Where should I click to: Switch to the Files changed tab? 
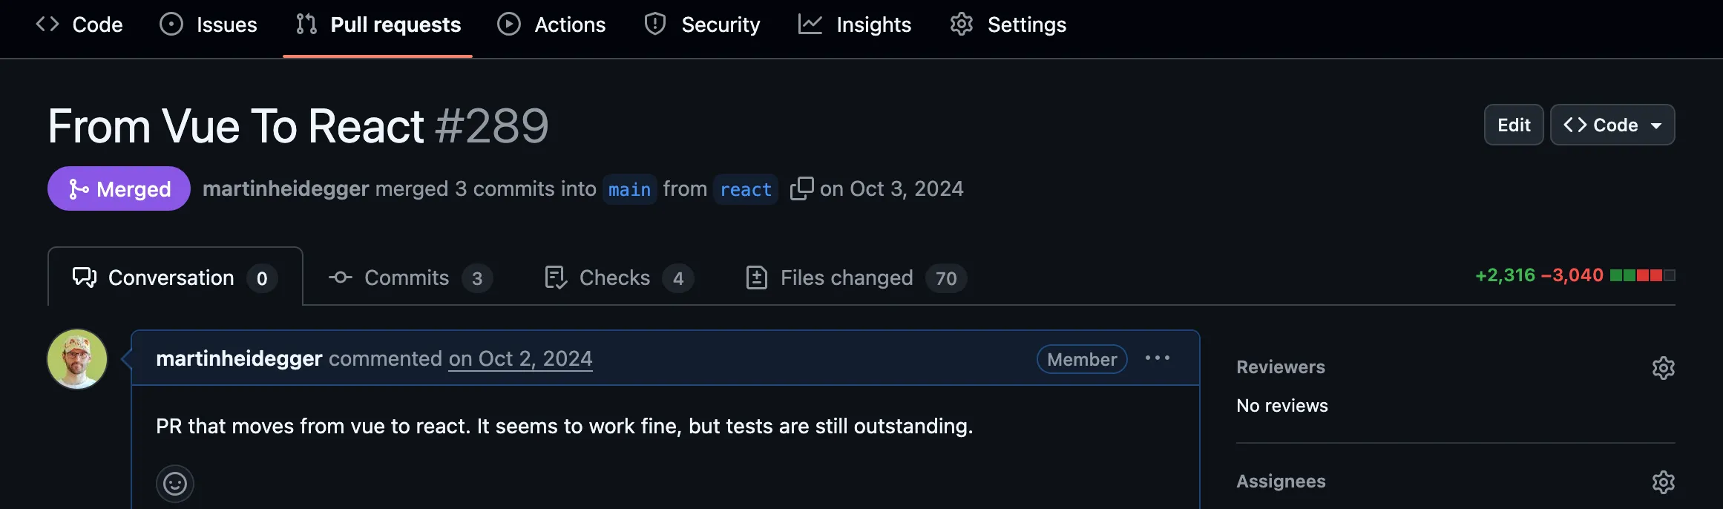(846, 278)
